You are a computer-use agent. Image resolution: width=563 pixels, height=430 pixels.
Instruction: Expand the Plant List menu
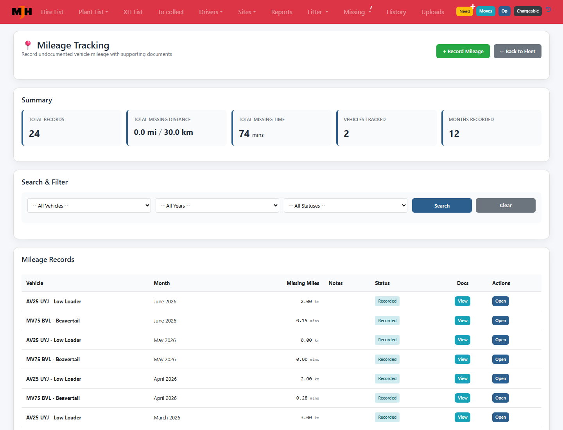click(x=93, y=12)
